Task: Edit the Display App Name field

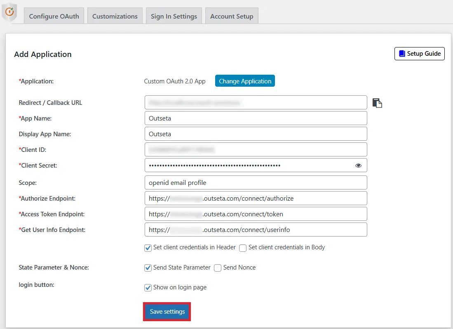Action: pyautogui.click(x=256, y=134)
